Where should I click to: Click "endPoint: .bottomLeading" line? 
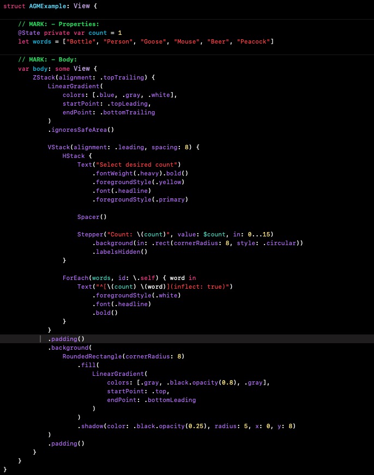(152, 400)
